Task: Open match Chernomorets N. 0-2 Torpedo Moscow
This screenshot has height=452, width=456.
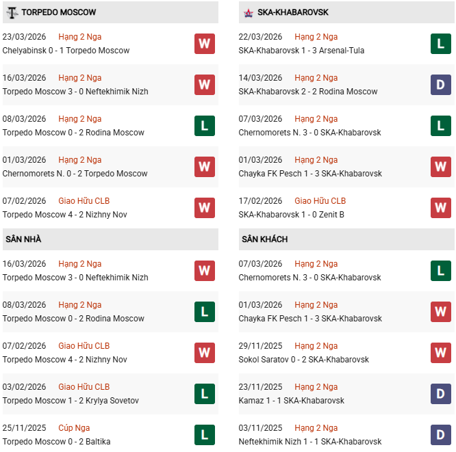Action: click(x=75, y=174)
